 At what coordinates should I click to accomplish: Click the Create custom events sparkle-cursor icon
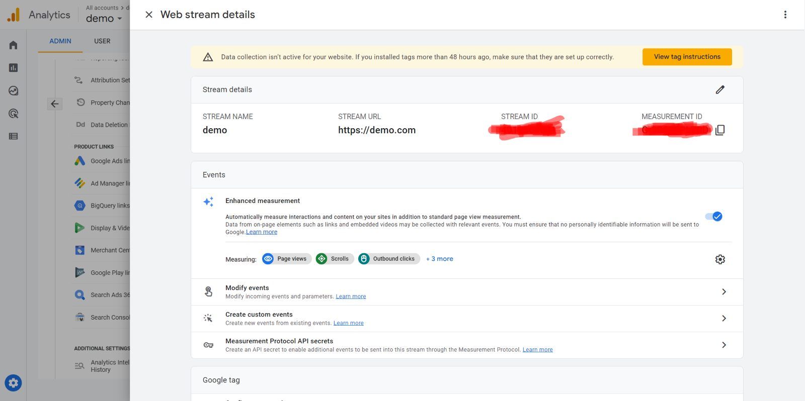[208, 318]
